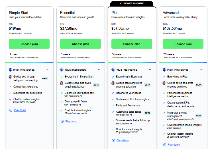Click the $19/mo price
Image resolution: width=212 pixels, height=149 pixels.
15,28
